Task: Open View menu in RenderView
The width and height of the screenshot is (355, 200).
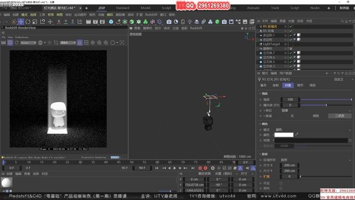Action: pos(11,37)
